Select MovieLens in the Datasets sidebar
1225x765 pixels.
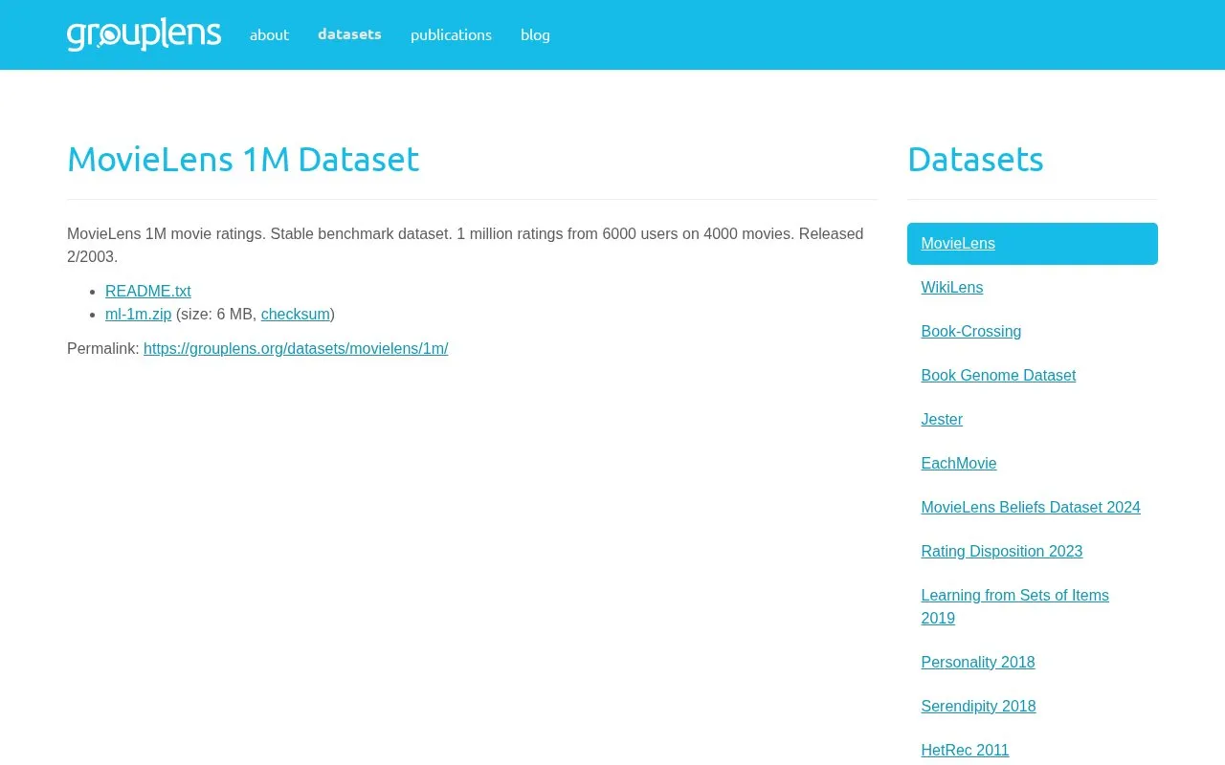point(1033,244)
